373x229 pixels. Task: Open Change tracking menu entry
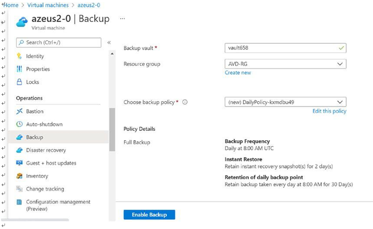45,189
